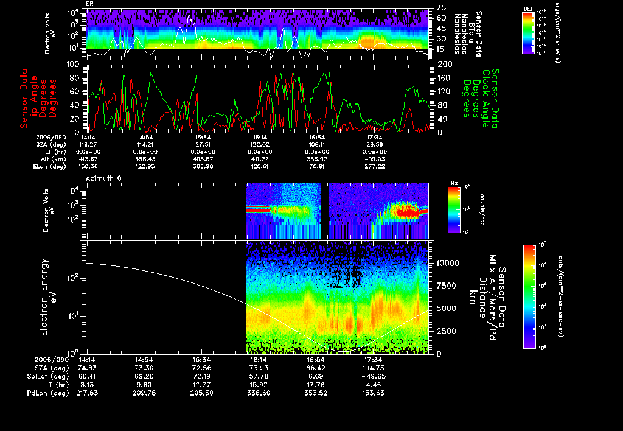Select PdLon value '336.60'
Screen dimensions: 623x431
pyautogui.click(x=259, y=393)
